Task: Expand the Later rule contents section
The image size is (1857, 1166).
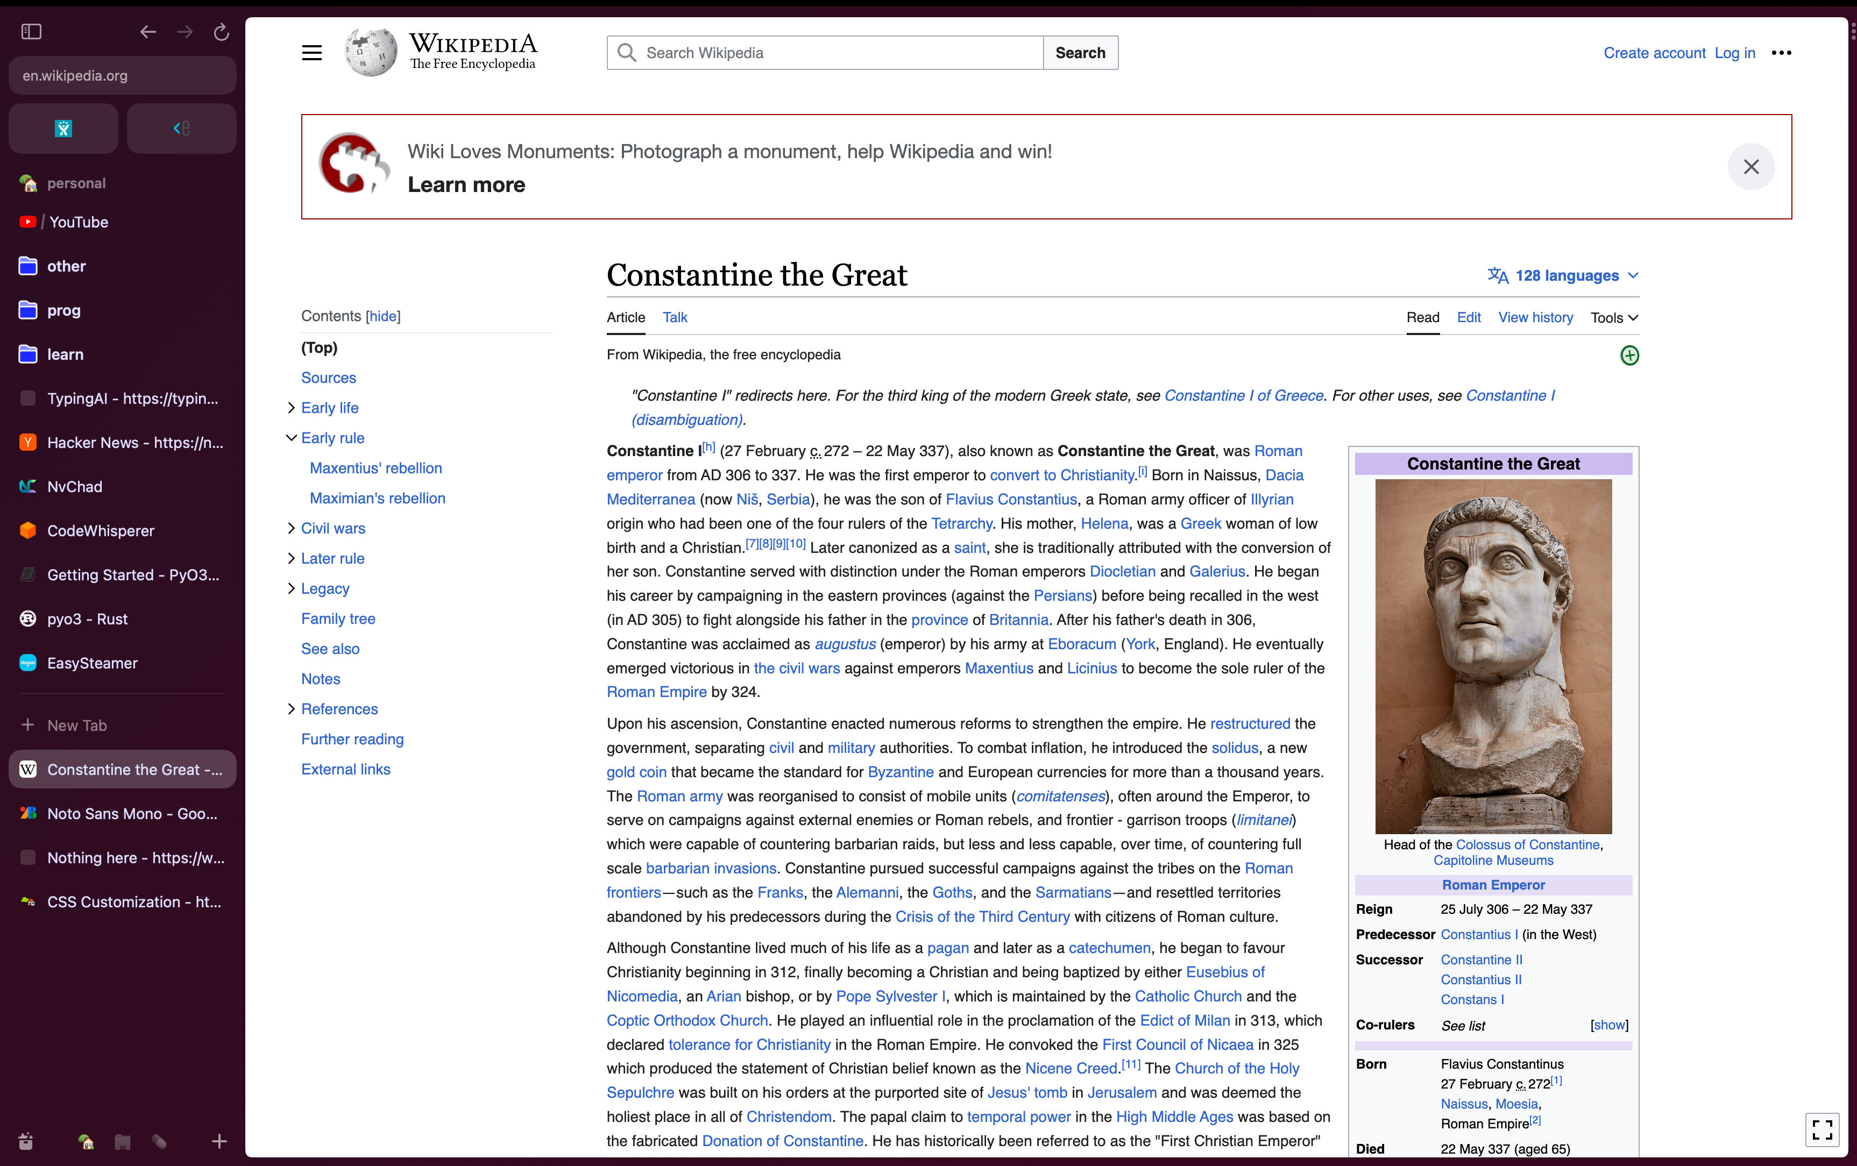Action: (290, 558)
